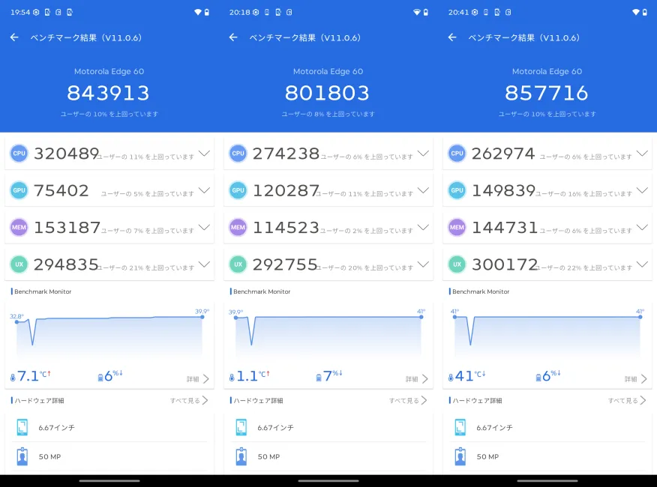Expand MEM score 153187 details
Screen dimensions: 657x487
click(x=204, y=227)
